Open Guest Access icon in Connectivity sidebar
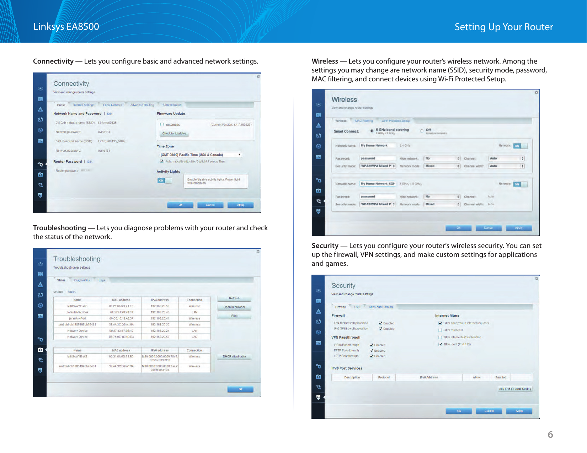Screen dimensions: 587x453 41,99
